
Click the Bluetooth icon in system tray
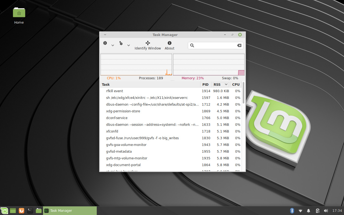pyautogui.click(x=292, y=211)
